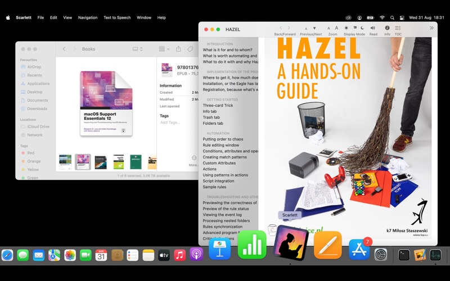Open the Edit menu
450x281 pixels.
coord(53,17)
